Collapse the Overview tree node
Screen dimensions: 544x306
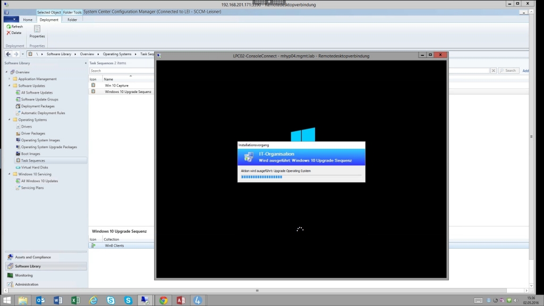[6, 72]
